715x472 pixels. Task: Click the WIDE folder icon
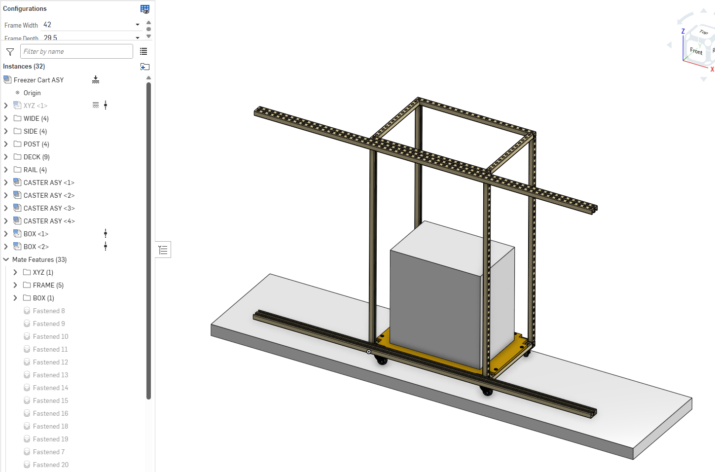(17, 118)
